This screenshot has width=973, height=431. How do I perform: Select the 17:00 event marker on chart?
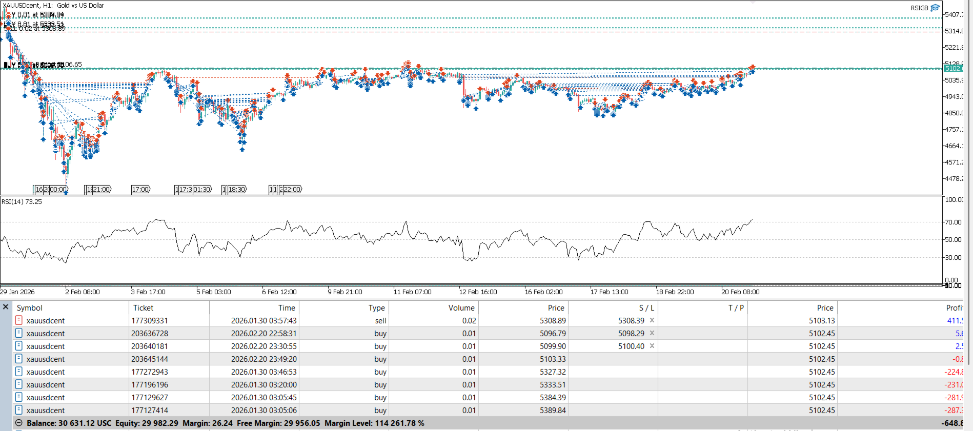pos(140,189)
